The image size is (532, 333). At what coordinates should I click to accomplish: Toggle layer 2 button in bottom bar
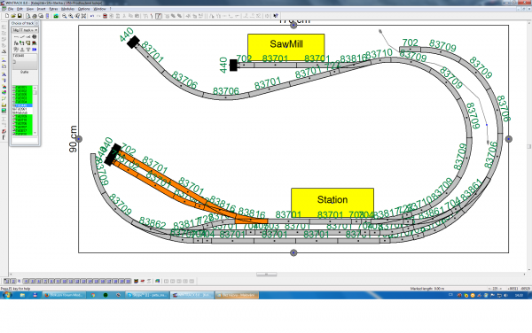[x=13, y=281]
